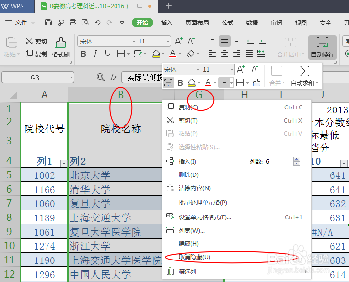Image resolution: width=349 pixels, height=282 pixels.
Task: Click the Copy (复制) ribbon button
Action: 36,54
